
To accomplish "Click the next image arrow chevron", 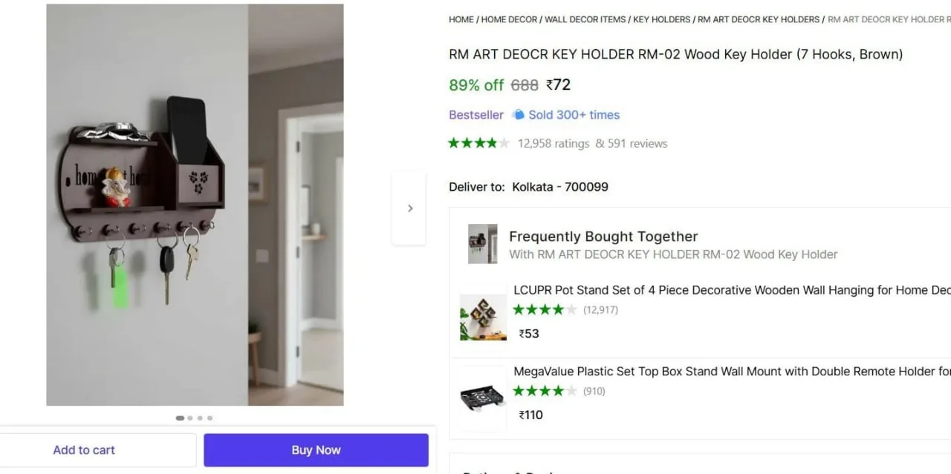I will (409, 208).
